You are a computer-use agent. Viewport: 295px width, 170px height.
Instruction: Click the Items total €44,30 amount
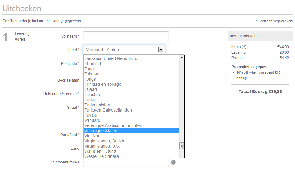point(283,47)
